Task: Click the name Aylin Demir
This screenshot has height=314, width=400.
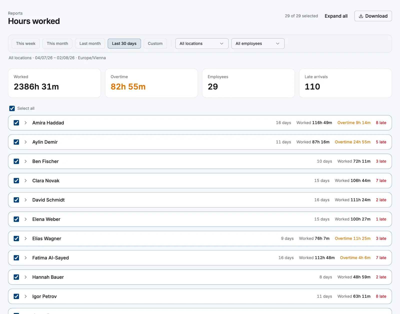Action: (x=45, y=142)
